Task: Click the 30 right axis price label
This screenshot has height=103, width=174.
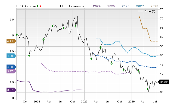Action: pyautogui.click(x=162, y=92)
